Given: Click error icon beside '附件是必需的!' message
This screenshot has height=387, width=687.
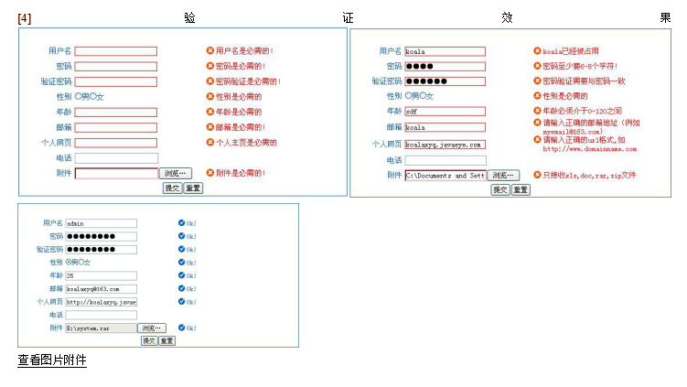Looking at the screenshot, I should 210,173.
